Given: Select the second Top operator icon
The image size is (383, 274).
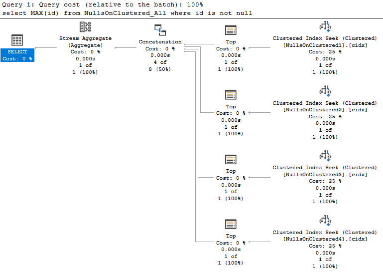Looking at the screenshot, I should tap(230, 95).
